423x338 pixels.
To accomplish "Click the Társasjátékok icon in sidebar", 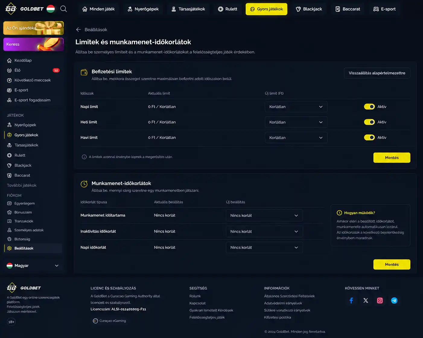I will (9, 145).
